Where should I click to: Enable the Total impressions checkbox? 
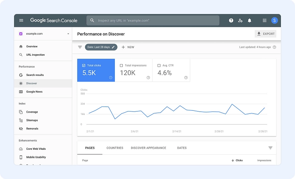coord(121,66)
